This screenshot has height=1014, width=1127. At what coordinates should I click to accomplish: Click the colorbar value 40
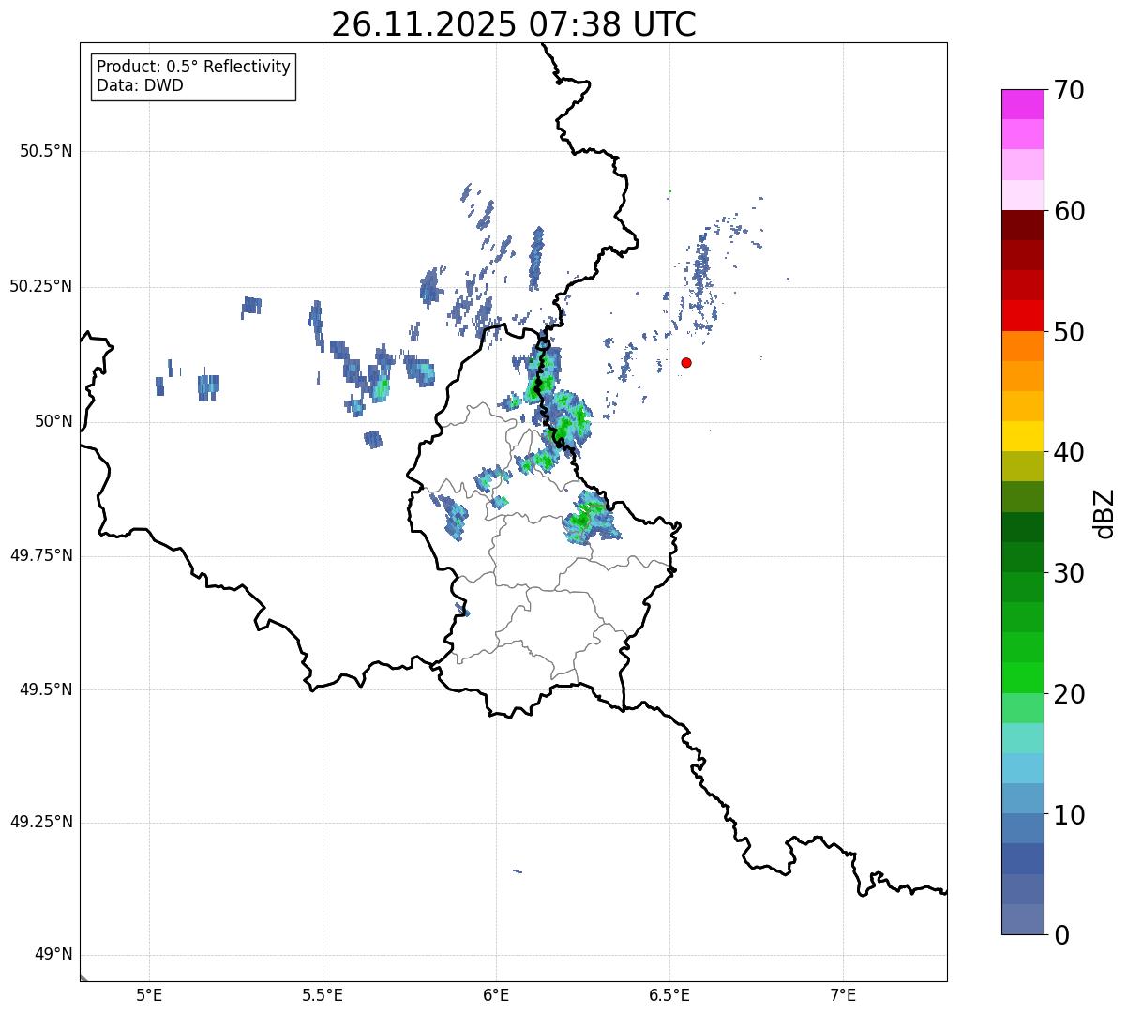pos(1068,452)
